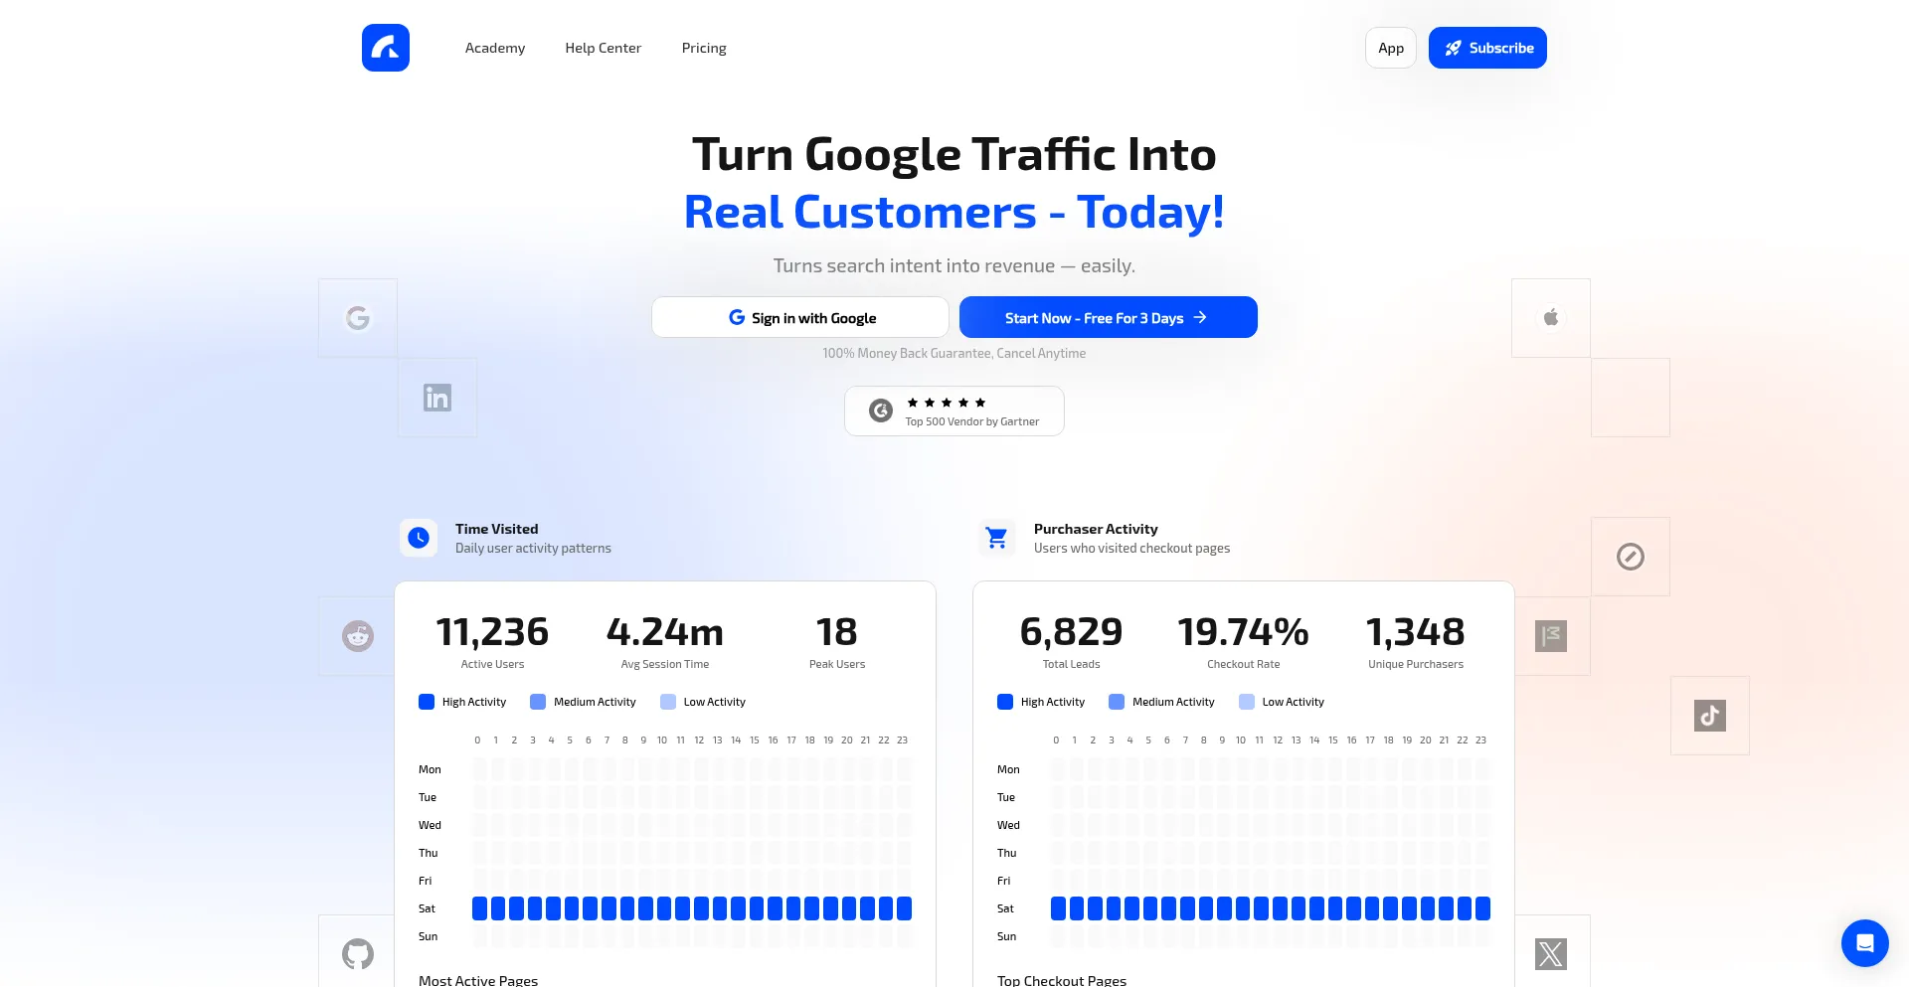1909x987 pixels.
Task: Click the compass icon tile
Action: point(1630,557)
